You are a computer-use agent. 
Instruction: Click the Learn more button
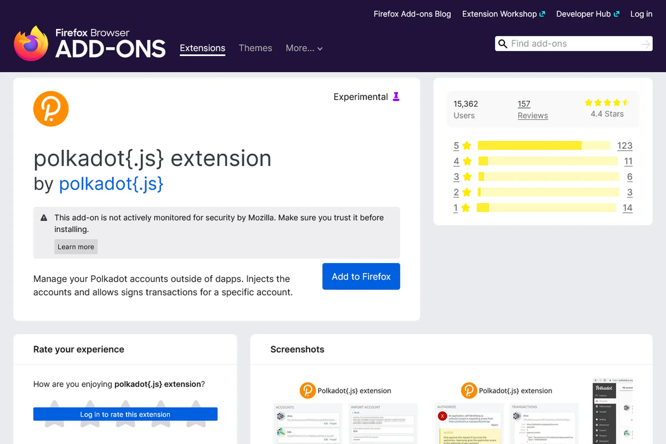coord(76,247)
